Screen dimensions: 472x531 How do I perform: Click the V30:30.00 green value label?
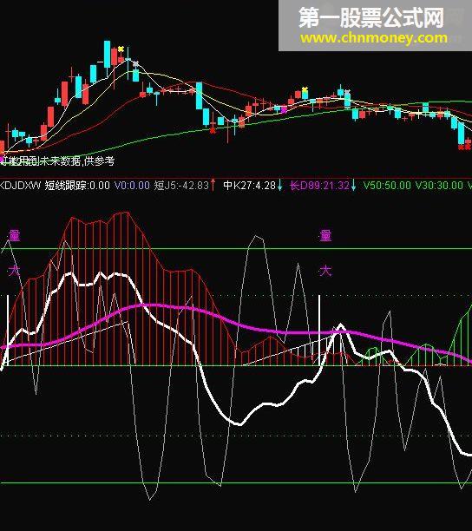click(439, 186)
